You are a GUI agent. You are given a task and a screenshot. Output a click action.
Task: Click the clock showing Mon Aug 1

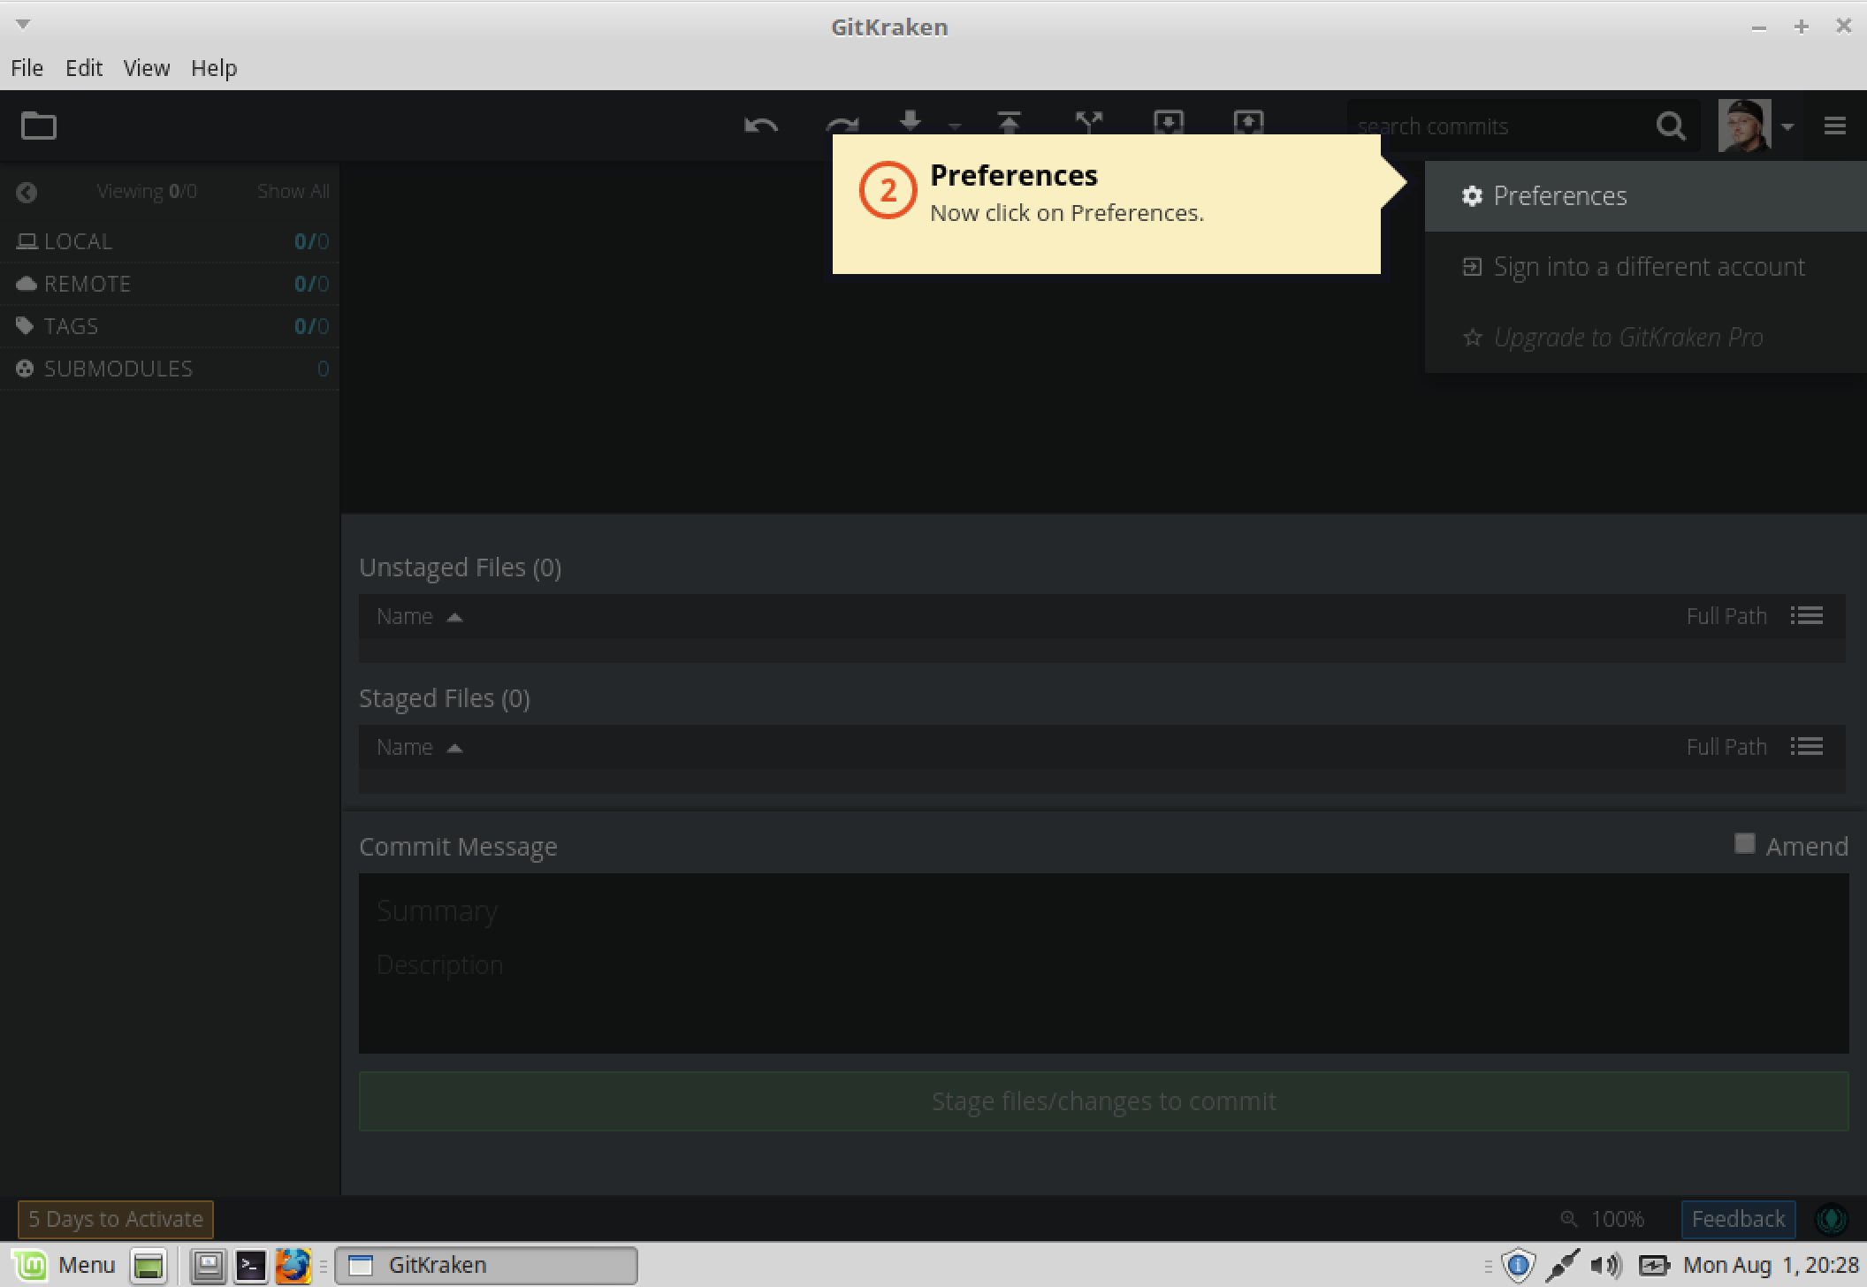tap(1771, 1265)
